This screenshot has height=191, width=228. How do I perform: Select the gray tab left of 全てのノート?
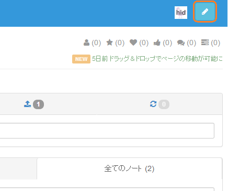(18, 168)
